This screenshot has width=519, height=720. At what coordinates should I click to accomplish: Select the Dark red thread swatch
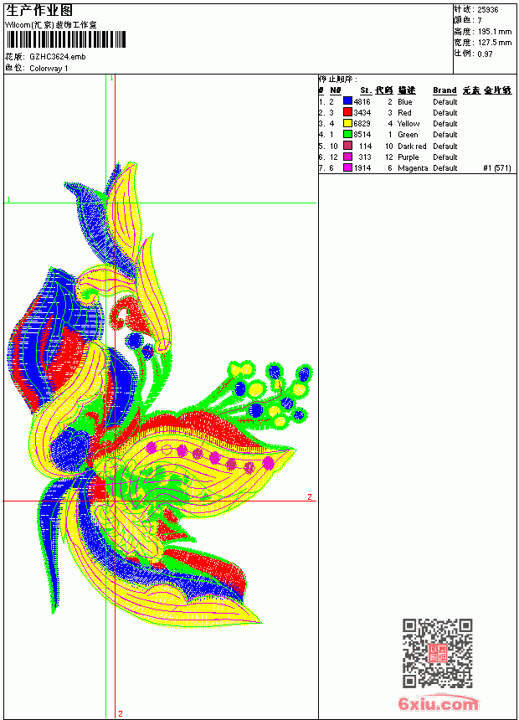(x=347, y=146)
